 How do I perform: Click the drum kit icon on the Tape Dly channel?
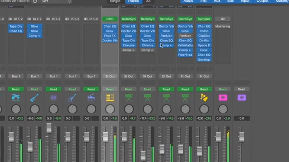[x=16, y=98]
